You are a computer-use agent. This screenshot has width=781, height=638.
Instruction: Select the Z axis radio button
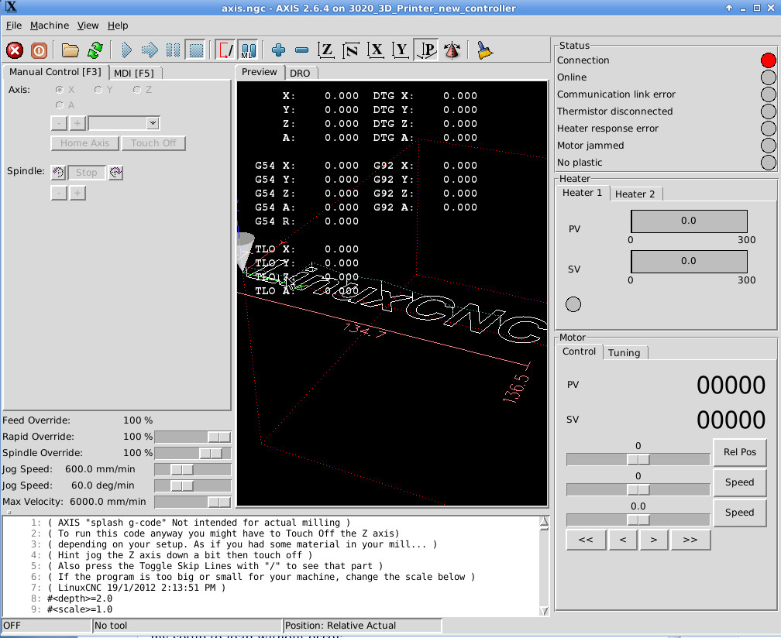pyautogui.click(x=137, y=90)
